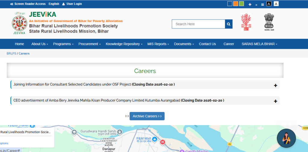Viewport: 308px width, 152px height.
Task: Click the 'Closing Date 2026-02-10' text
Action: (x=153, y=84)
